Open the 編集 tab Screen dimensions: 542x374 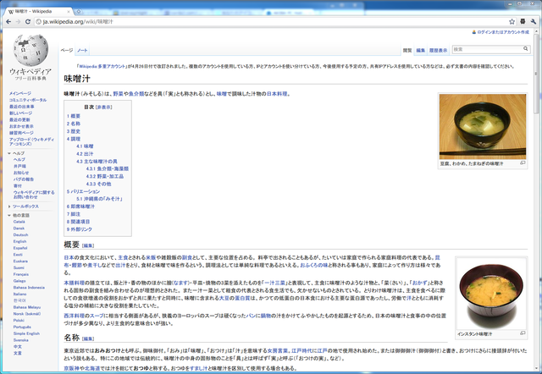[x=421, y=51]
